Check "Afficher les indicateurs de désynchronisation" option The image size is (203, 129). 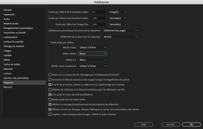click(50, 89)
